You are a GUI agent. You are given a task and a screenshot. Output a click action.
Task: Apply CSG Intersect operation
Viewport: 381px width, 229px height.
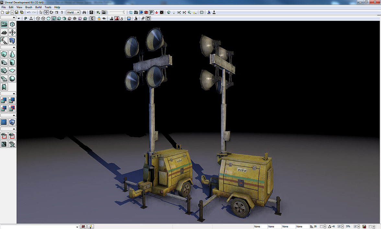[4, 109]
